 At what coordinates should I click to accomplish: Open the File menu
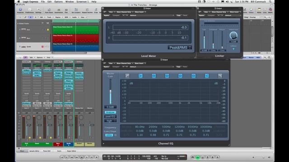coord(43,2)
